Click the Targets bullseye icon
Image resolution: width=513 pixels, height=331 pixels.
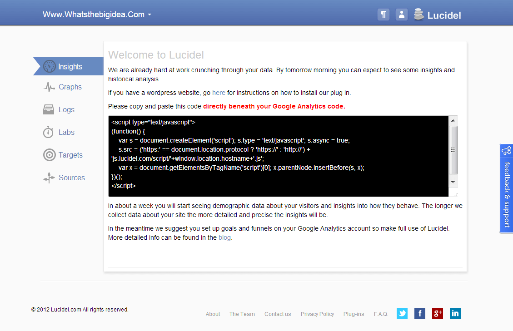[x=50, y=155]
